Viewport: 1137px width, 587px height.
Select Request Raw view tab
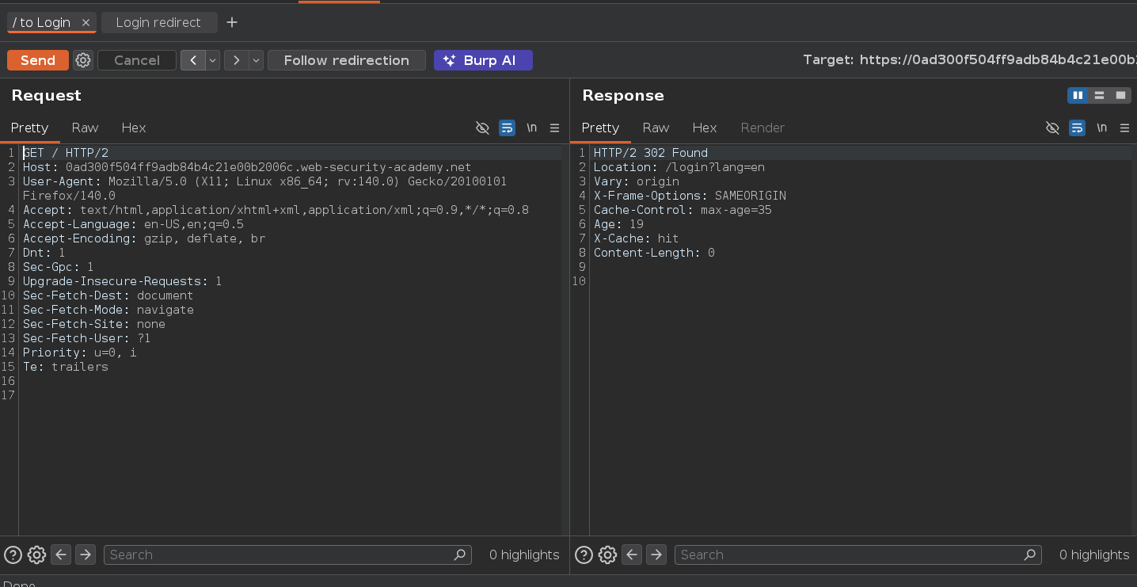[x=85, y=128]
